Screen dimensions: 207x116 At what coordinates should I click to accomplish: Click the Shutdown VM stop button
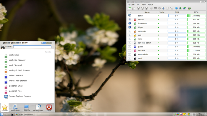coord(146,8)
